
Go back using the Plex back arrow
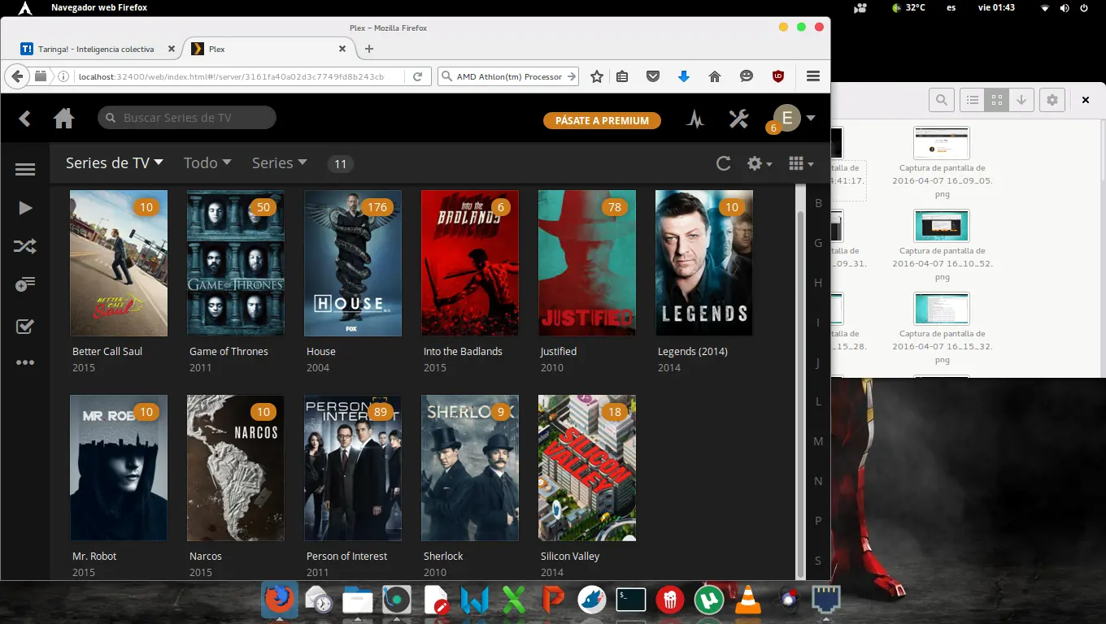pyautogui.click(x=24, y=119)
